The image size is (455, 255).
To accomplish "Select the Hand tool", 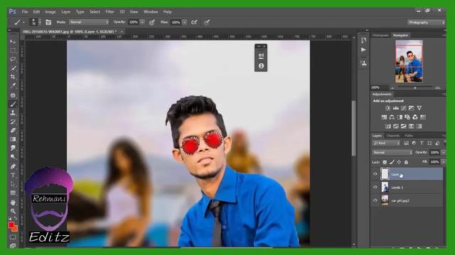I will coord(13,203).
